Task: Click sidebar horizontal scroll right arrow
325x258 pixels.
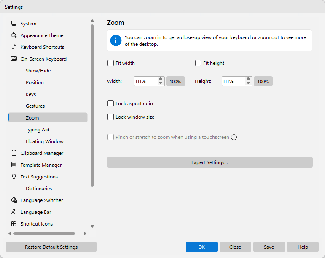Action: (x=85, y=234)
